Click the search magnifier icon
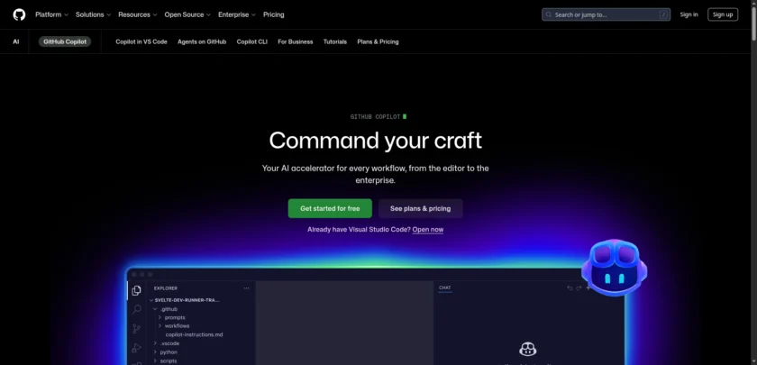Image resolution: width=757 pixels, height=365 pixels. pos(549,14)
